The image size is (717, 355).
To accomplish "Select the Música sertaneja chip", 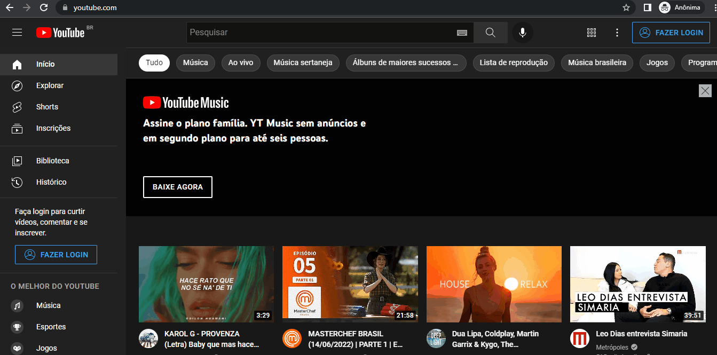I will (x=303, y=62).
